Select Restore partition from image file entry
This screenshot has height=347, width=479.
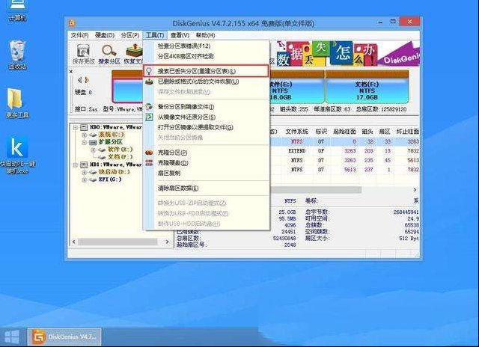[x=207, y=117]
